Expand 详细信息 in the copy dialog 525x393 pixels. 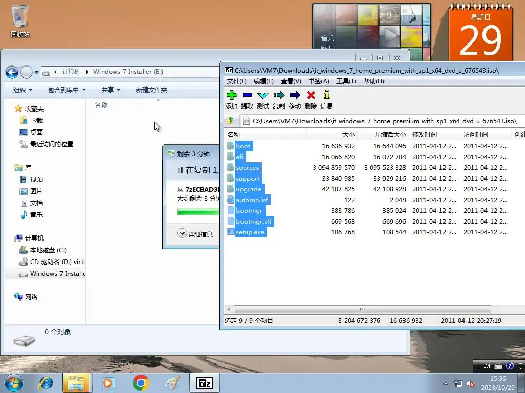click(195, 233)
